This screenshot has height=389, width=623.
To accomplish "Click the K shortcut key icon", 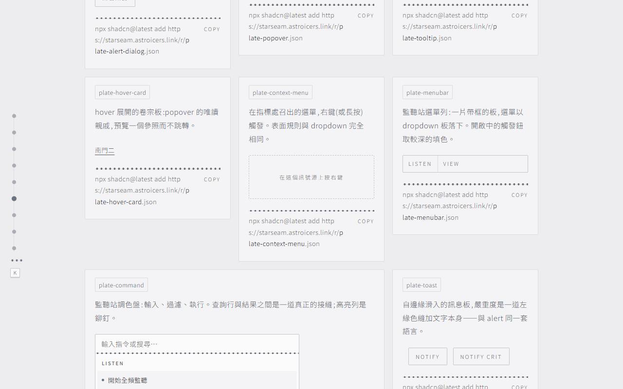I will click(x=15, y=273).
